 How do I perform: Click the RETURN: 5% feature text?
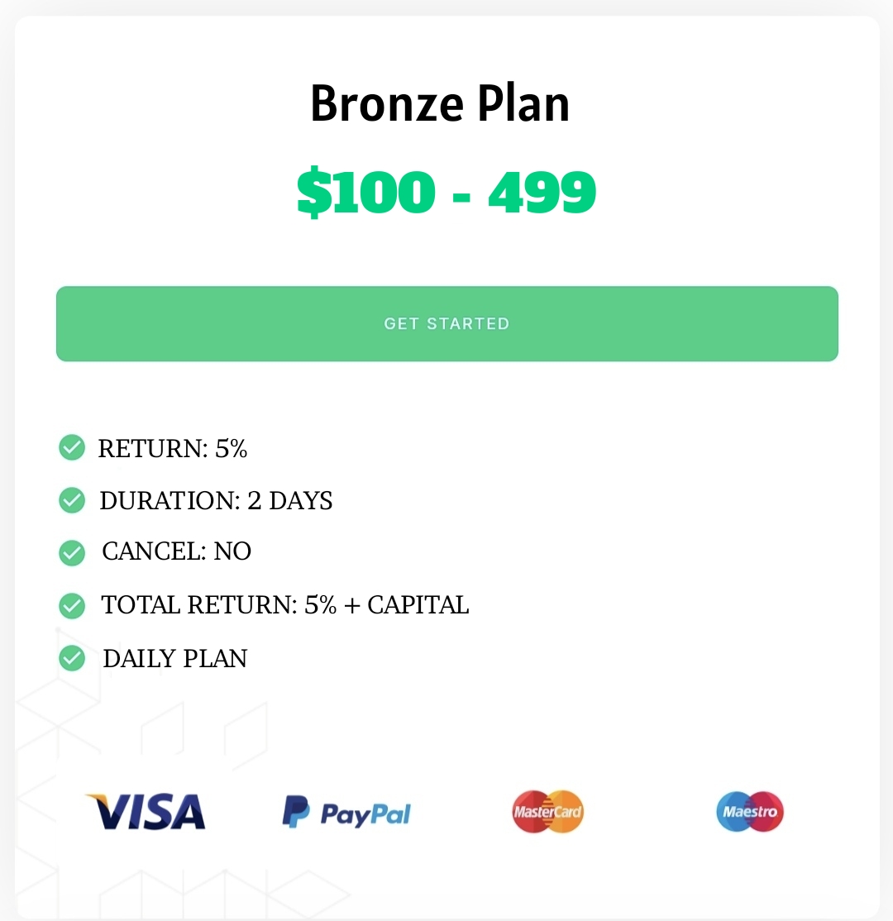(x=173, y=448)
